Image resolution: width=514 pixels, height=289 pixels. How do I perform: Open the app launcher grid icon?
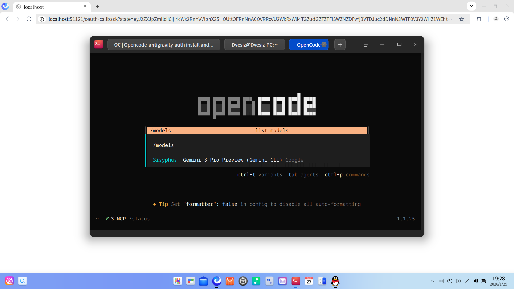[x=177, y=281]
